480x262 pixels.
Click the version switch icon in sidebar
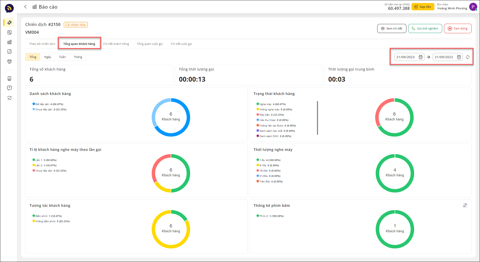9,98
